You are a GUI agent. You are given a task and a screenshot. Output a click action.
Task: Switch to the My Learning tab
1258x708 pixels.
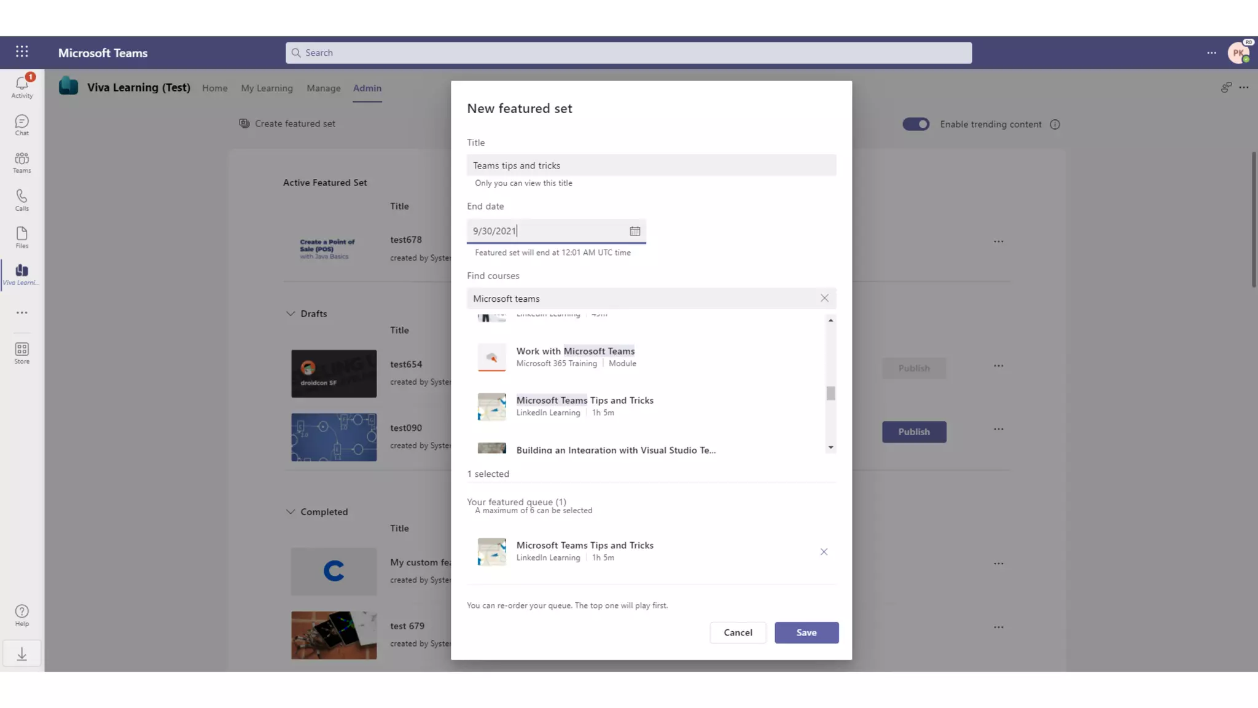[x=267, y=88]
